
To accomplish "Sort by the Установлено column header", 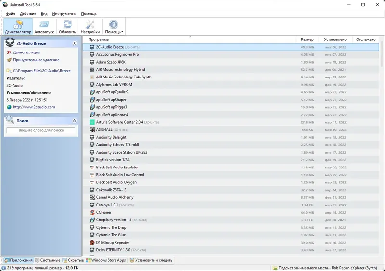I will pyautogui.click(x=335, y=39).
